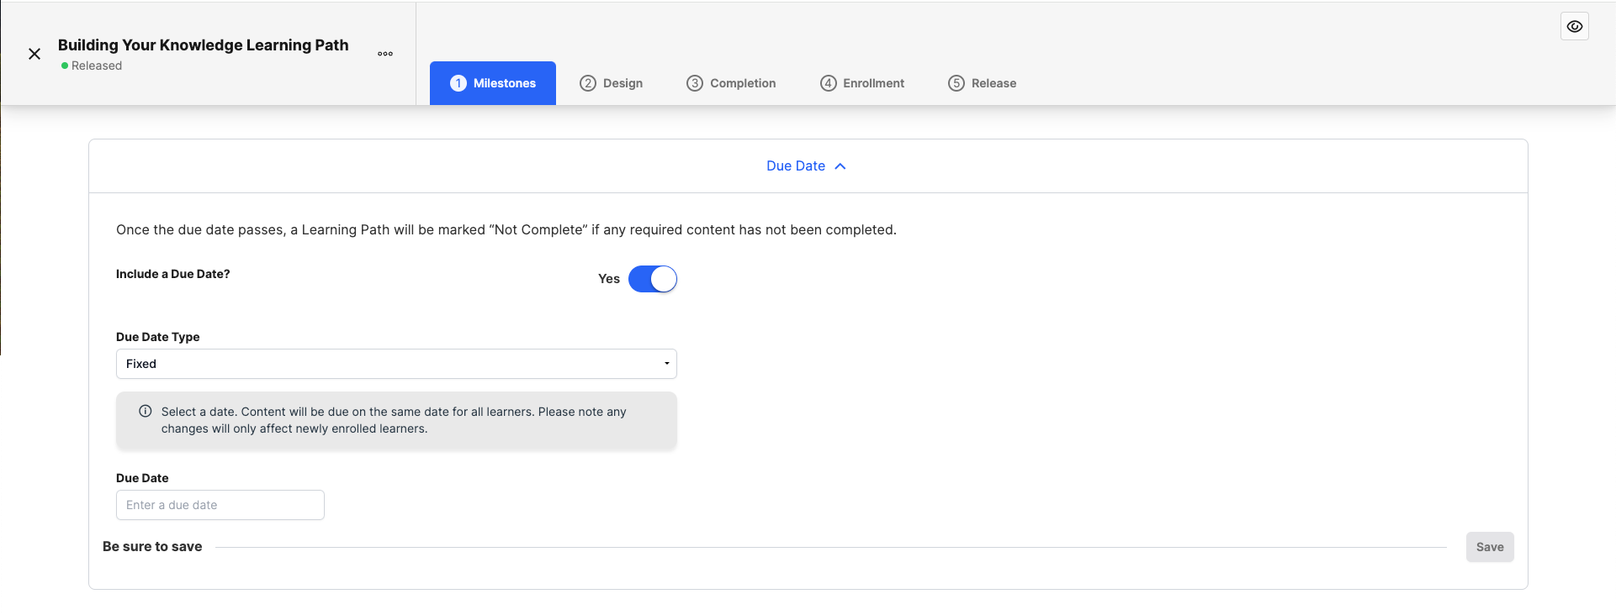This screenshot has height=615, width=1616.
Task: Open the Release tab
Action: tap(983, 83)
